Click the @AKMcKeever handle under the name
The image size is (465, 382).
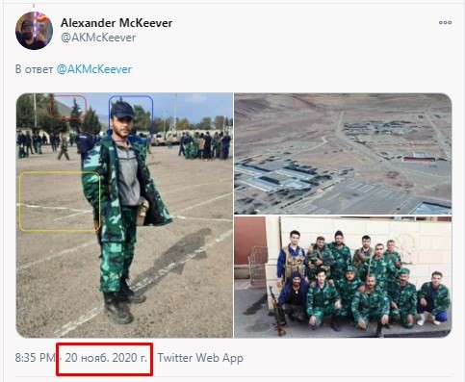pos(98,38)
